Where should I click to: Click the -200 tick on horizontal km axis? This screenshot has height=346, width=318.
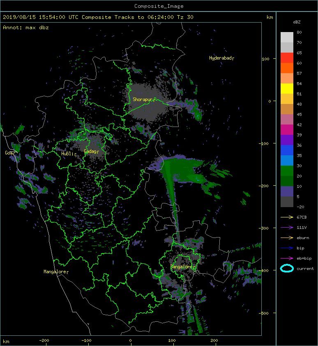pyautogui.click(x=44, y=341)
